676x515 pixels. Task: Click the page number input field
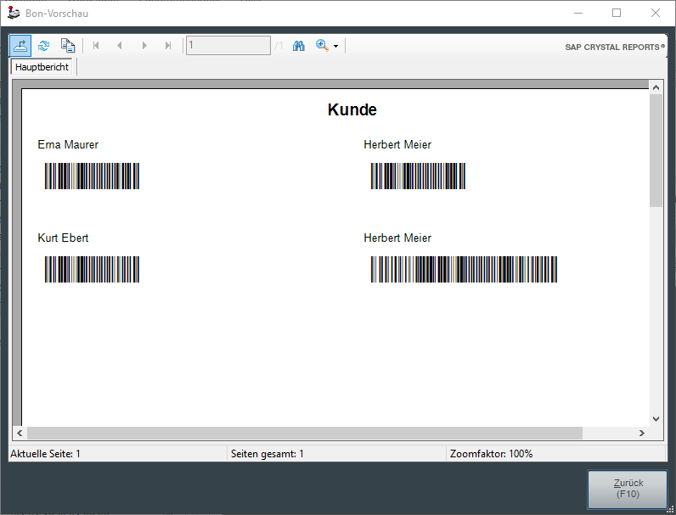point(228,46)
